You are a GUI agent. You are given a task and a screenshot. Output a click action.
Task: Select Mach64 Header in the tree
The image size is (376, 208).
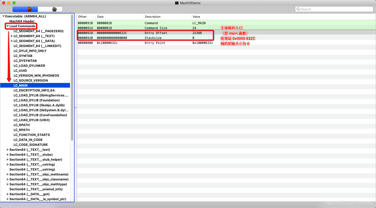22,21
